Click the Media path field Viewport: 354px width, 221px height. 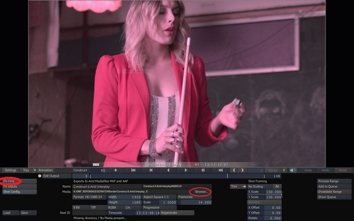point(131,192)
